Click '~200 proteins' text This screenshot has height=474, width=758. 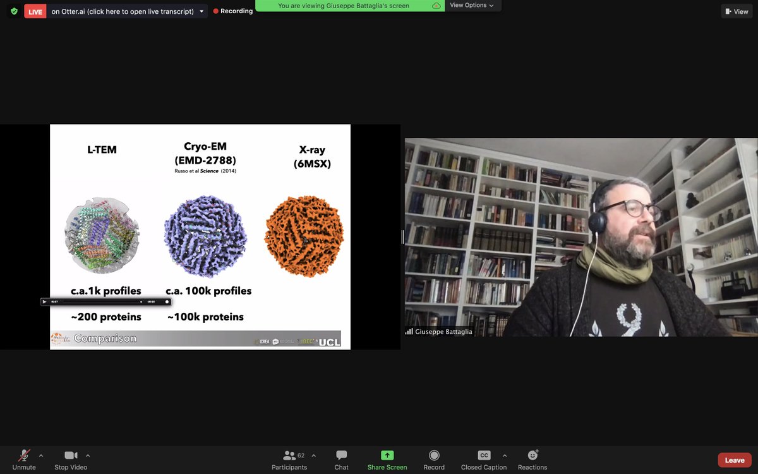[105, 317]
